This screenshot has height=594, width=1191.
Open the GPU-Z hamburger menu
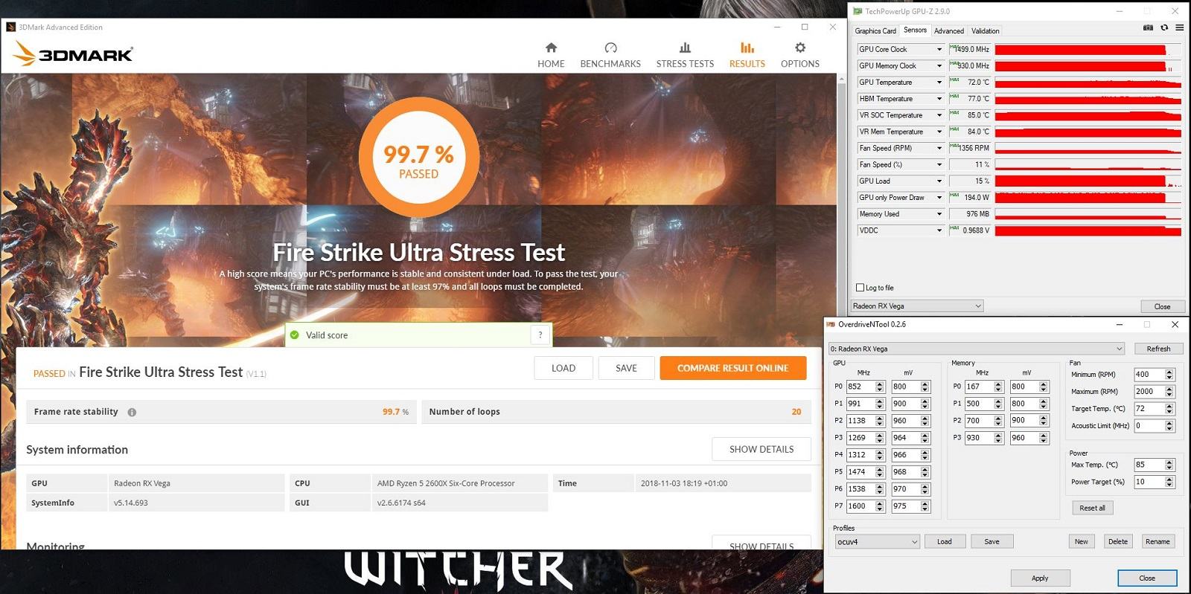pyautogui.click(x=1180, y=28)
